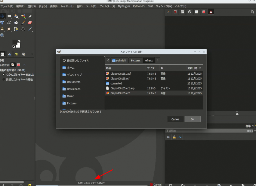Viewport: 256px width, 186px height.
Task: Open the MyPlugins menu
Action: (x=124, y=6)
